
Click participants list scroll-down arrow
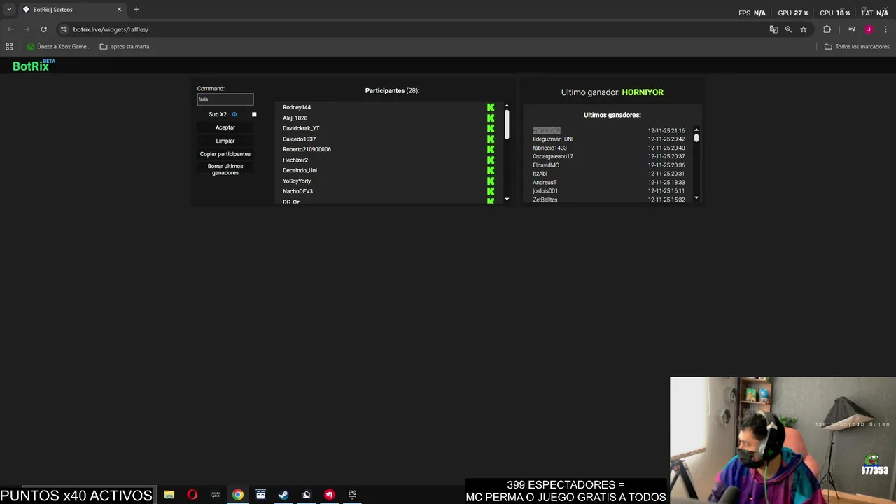507,199
